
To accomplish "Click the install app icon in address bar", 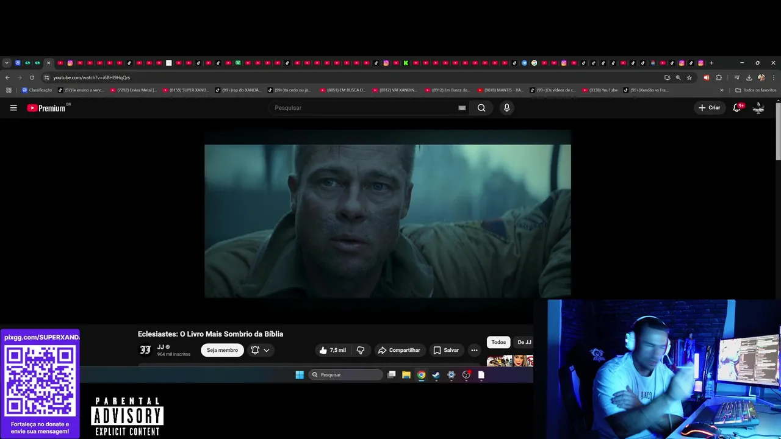I will click(667, 77).
